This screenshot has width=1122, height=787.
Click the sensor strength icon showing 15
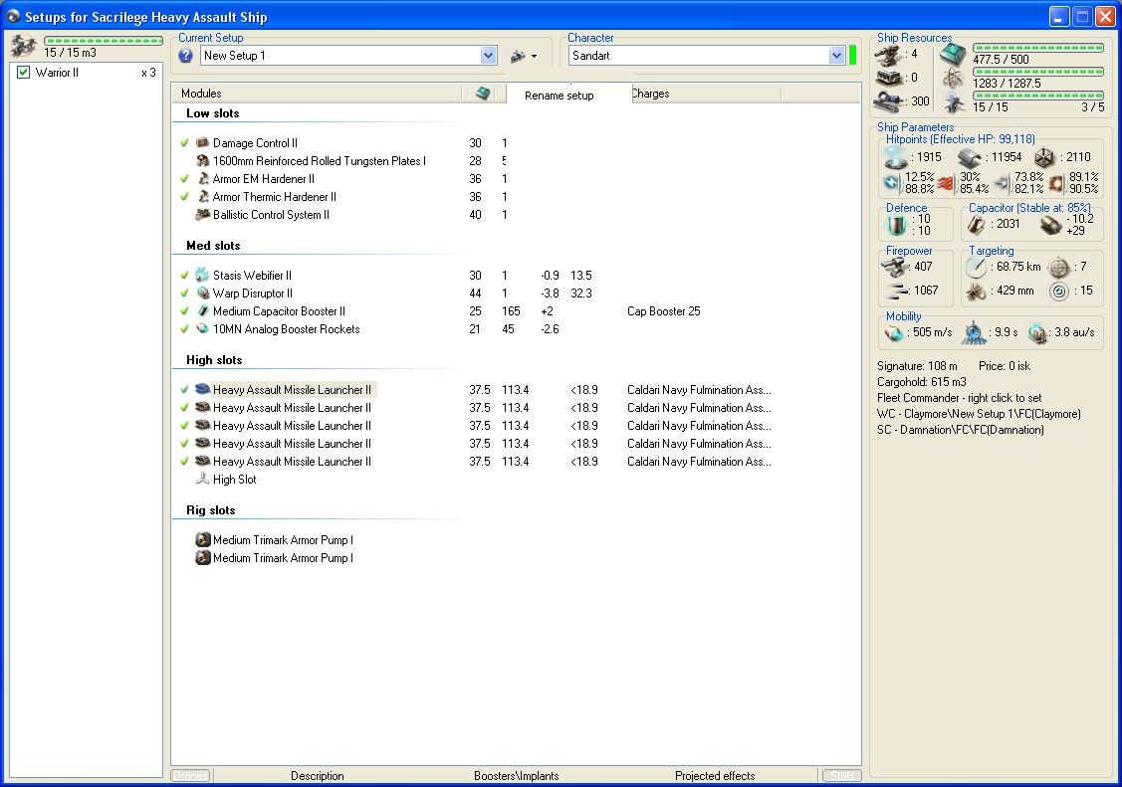point(1059,291)
